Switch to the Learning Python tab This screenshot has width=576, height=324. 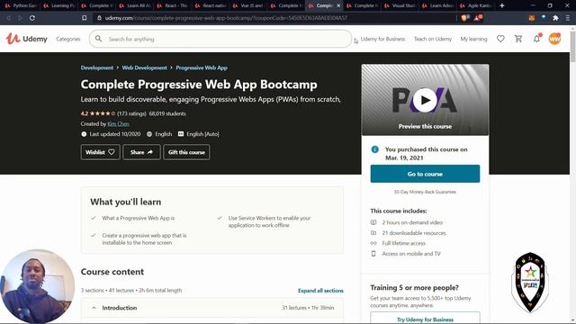tap(58, 5)
